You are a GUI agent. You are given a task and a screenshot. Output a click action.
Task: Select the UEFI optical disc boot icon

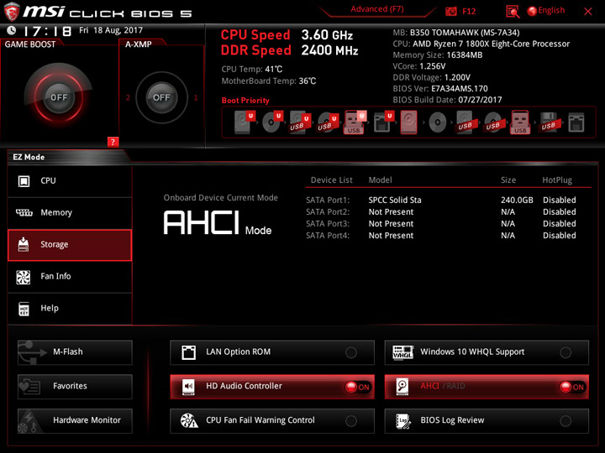click(x=272, y=122)
